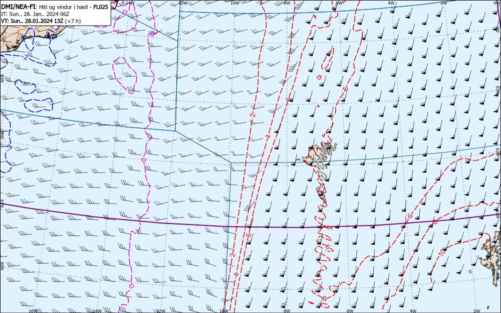This screenshot has width=501, height=313.
Task: Click the red 6 label beside the red 8
Action: coord(410,216)
